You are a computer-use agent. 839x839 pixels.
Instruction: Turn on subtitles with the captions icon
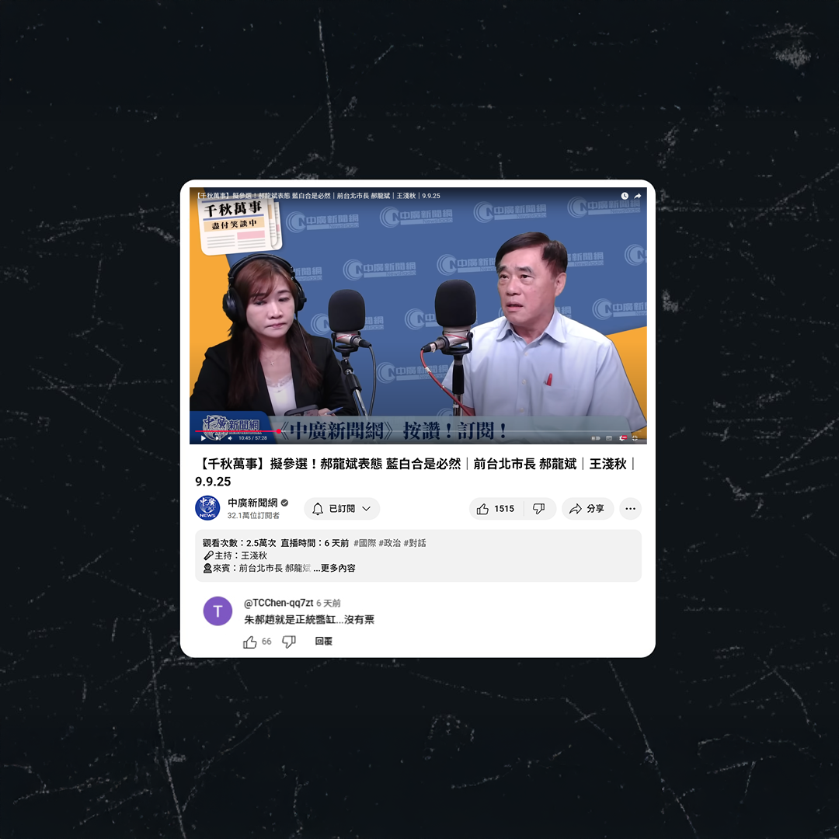click(x=609, y=437)
